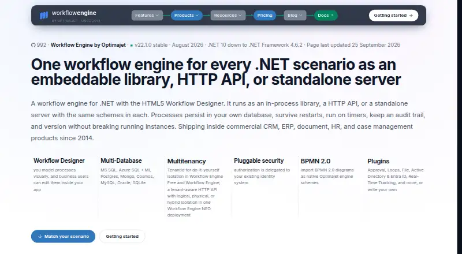
Task: Select the Pluggable security heading
Action: 259,160
